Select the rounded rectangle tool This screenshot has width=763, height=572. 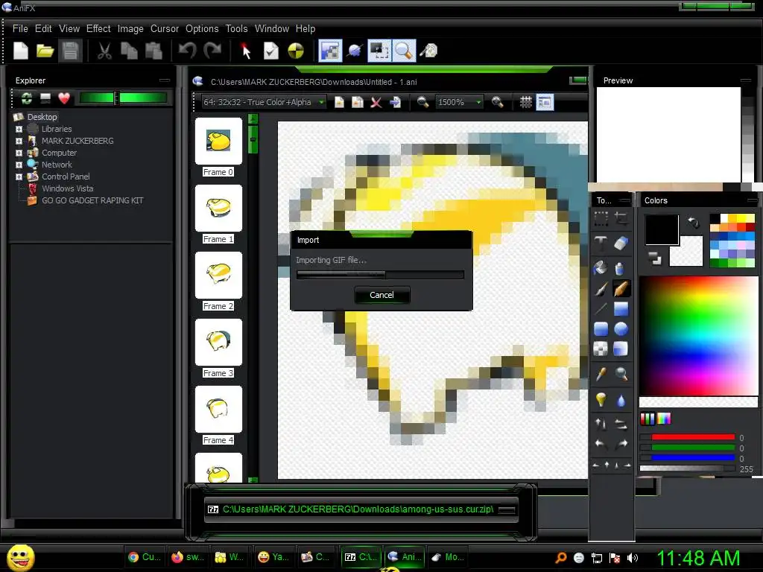(x=601, y=329)
